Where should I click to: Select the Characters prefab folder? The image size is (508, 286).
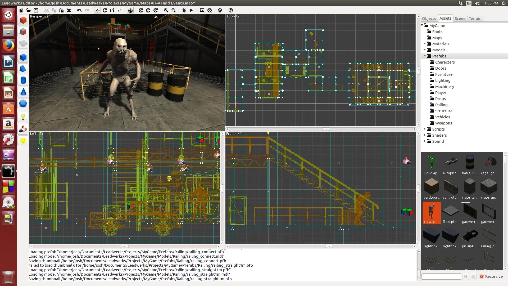click(445, 62)
